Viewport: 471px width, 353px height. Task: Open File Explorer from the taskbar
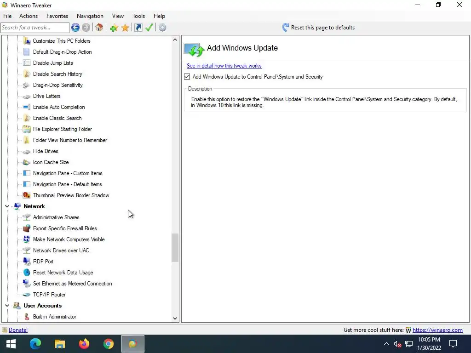[60, 344]
